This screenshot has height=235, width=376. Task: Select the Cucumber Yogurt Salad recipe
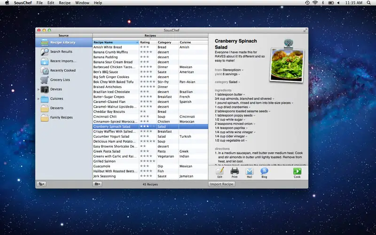click(x=150, y=136)
